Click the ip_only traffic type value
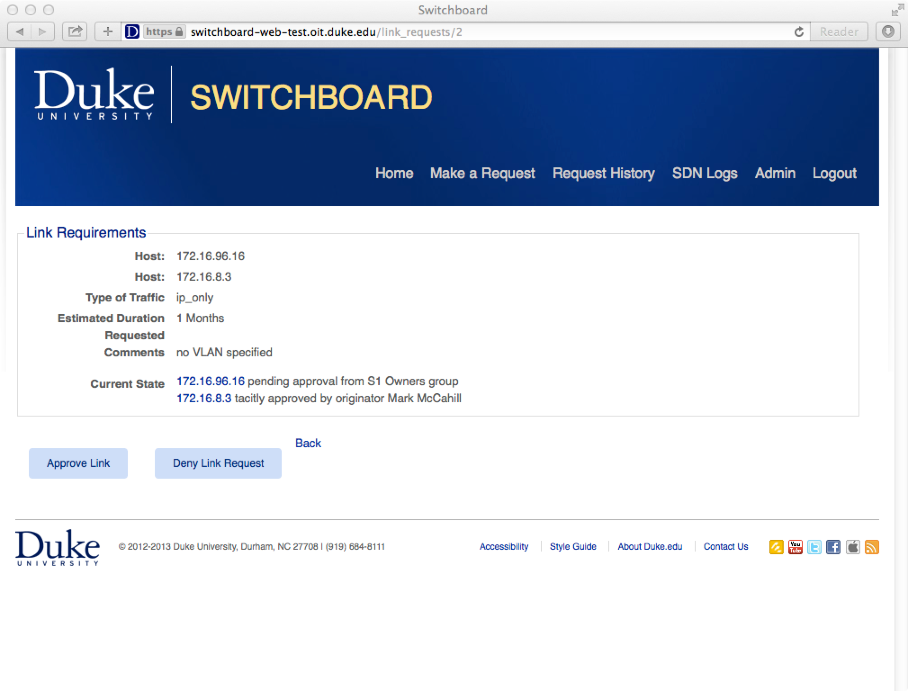The height and width of the screenshot is (691, 908). pos(195,298)
